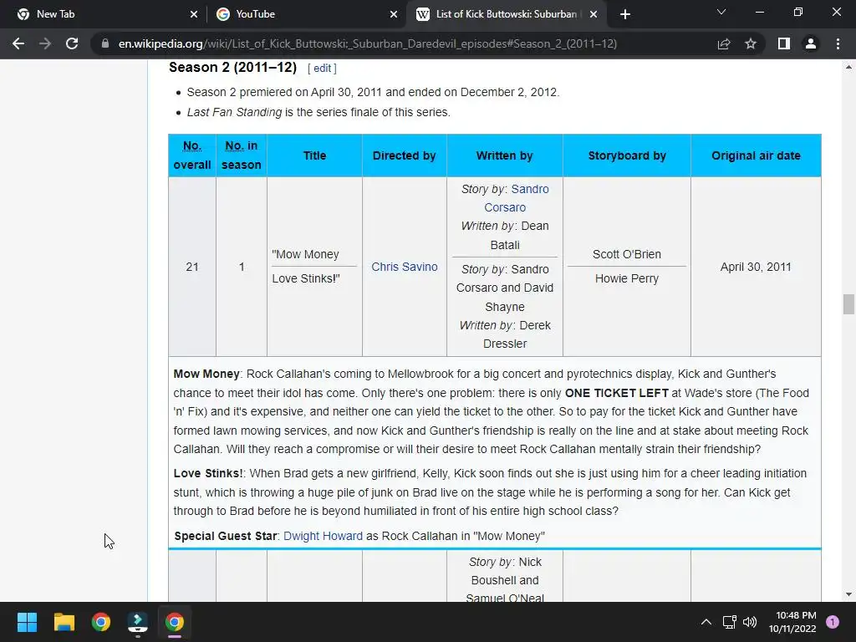Reload the Wikipedia page
This screenshot has width=856, height=642.
click(72, 43)
